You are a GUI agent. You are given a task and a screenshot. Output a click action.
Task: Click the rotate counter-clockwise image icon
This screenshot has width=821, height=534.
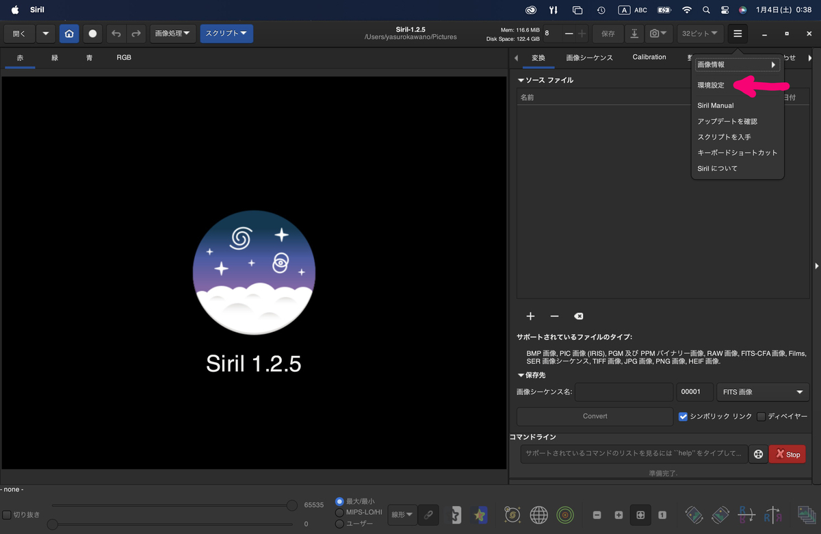[694, 515]
